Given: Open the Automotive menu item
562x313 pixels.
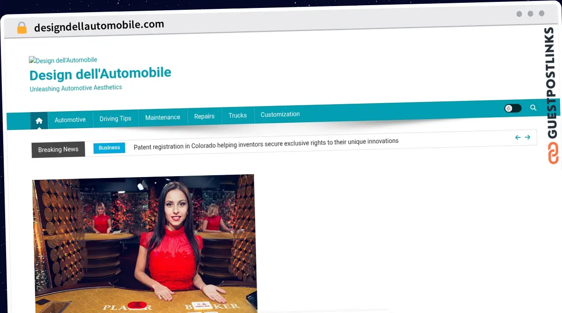Looking at the screenshot, I should pos(70,120).
